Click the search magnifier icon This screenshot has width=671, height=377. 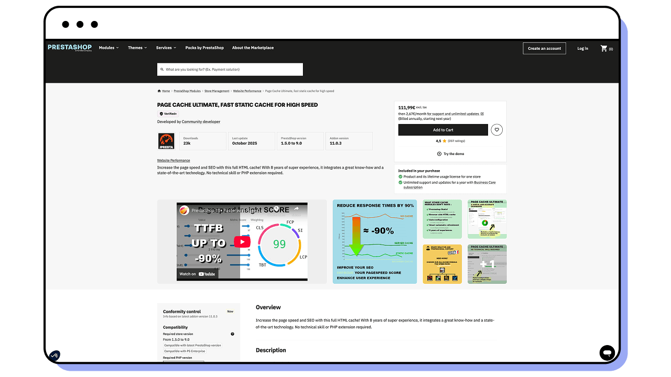point(163,70)
